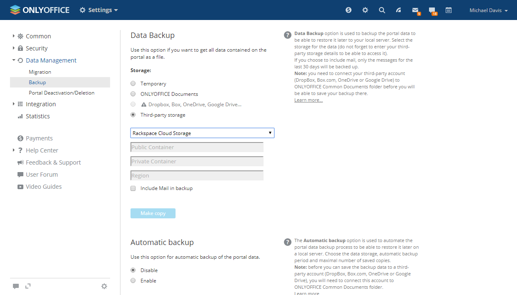Click Automatic backup help question icon
Image resolution: width=517 pixels, height=295 pixels.
coord(288,242)
